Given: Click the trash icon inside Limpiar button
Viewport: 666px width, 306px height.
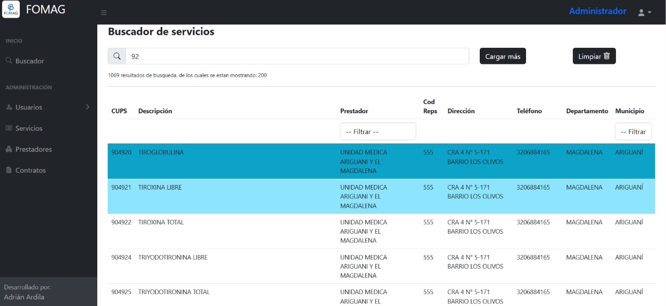Looking at the screenshot, I should tap(607, 56).
